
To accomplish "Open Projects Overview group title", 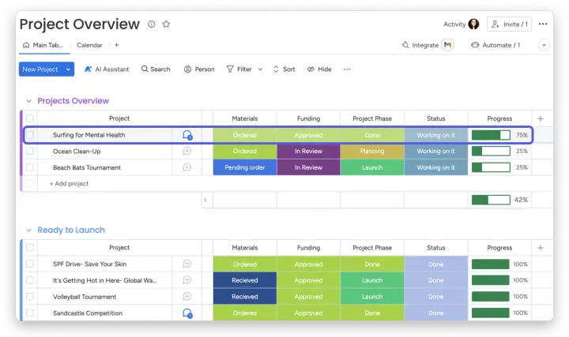I will (x=73, y=101).
